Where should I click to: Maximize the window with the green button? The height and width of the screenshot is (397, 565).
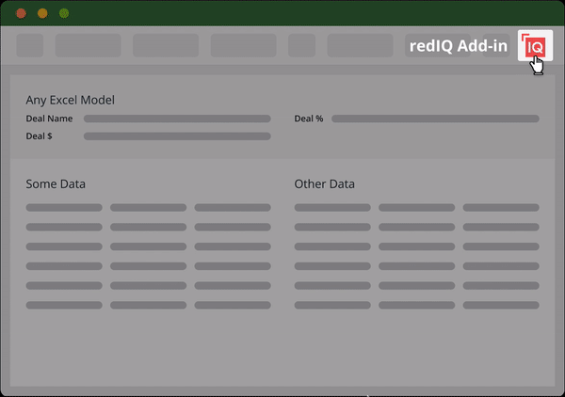point(64,13)
